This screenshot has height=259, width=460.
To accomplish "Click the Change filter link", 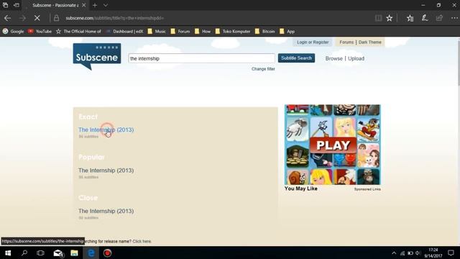I will point(263,69).
